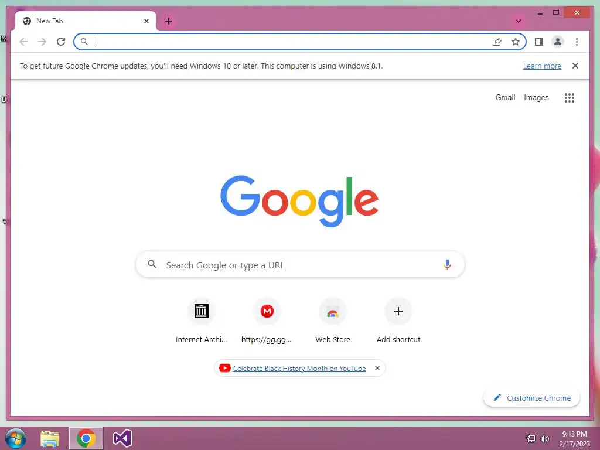Image resolution: width=600 pixels, height=450 pixels.
Task: Bookmark this tab with the star icon
Action: click(x=516, y=42)
